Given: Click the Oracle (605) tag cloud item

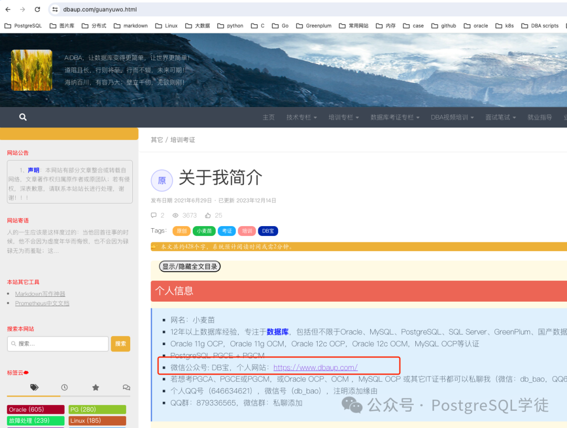Looking at the screenshot, I should coord(36,409).
